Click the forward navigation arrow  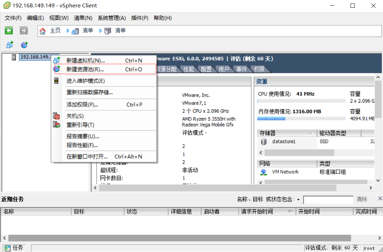[23, 30]
